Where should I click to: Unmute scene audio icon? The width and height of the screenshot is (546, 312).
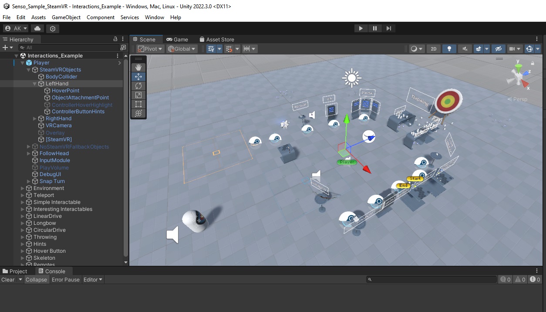point(465,49)
